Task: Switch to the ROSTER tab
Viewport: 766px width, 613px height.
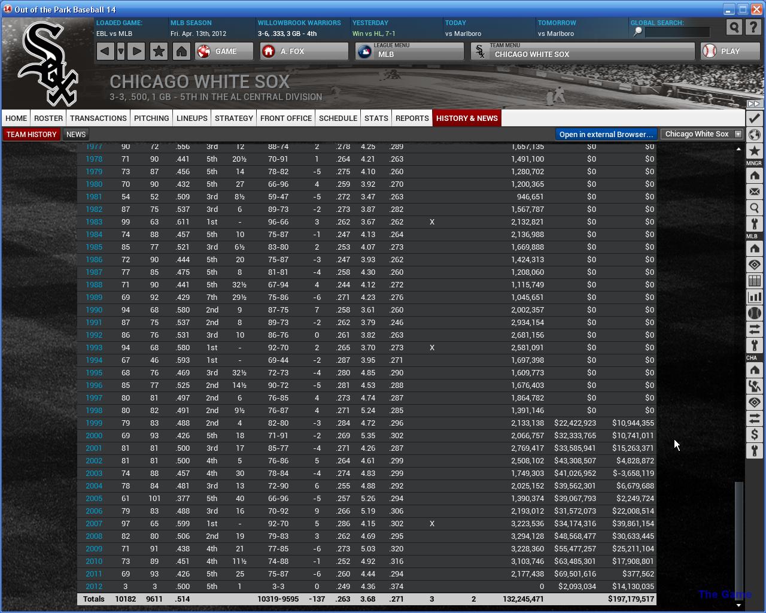Action: point(48,118)
